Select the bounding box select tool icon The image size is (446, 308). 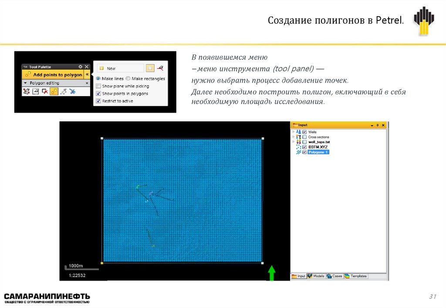[36, 91]
